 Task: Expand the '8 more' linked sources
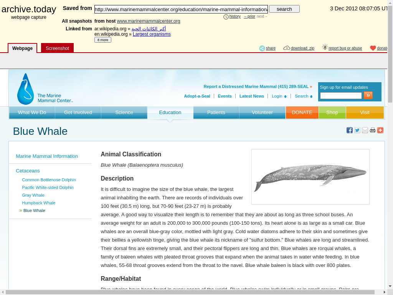[102, 40]
